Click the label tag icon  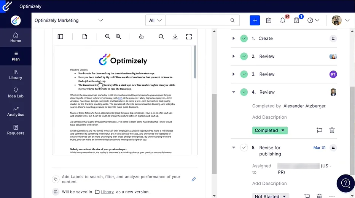click(x=56, y=179)
